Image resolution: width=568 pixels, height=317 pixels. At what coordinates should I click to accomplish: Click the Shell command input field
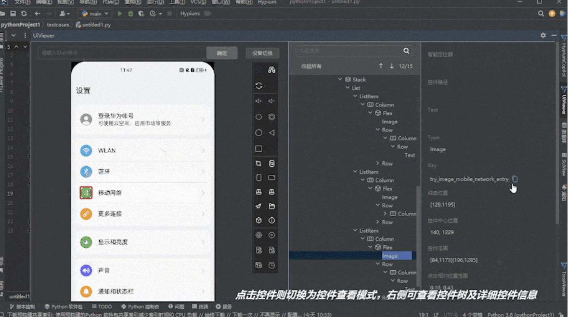point(122,53)
